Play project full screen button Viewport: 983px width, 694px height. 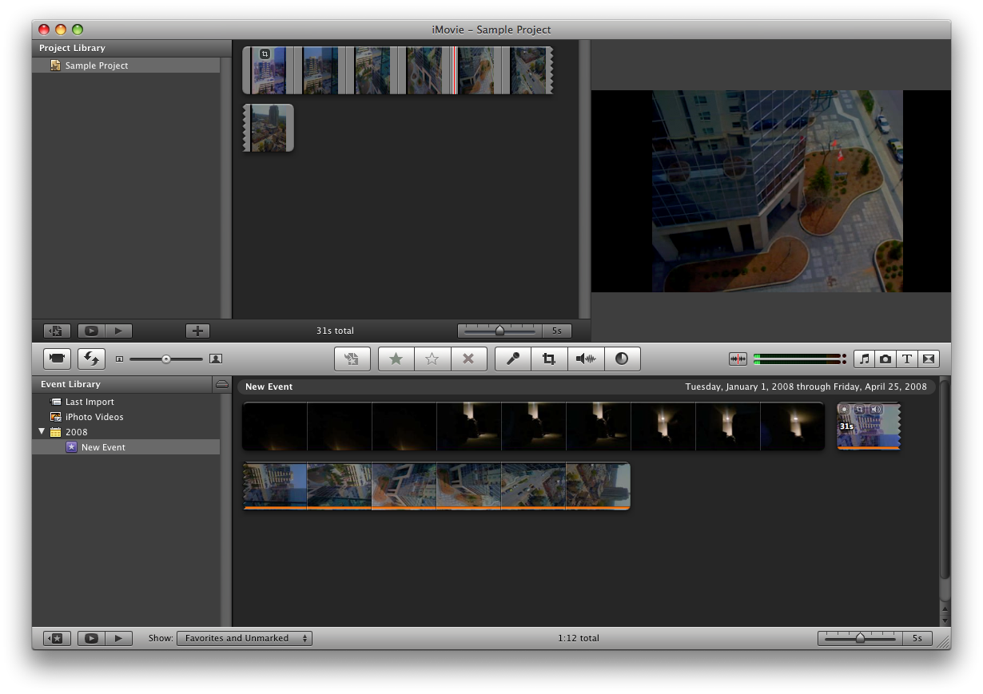[x=91, y=331]
